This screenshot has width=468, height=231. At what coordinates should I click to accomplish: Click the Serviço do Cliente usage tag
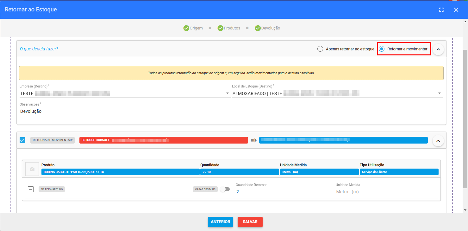399,172
